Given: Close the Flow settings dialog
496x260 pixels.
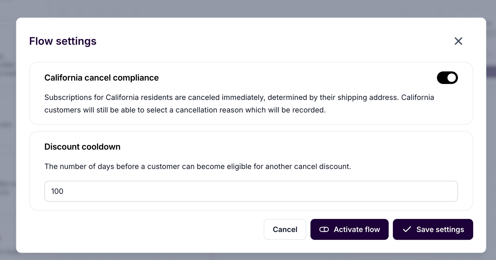Looking at the screenshot, I should [458, 41].
